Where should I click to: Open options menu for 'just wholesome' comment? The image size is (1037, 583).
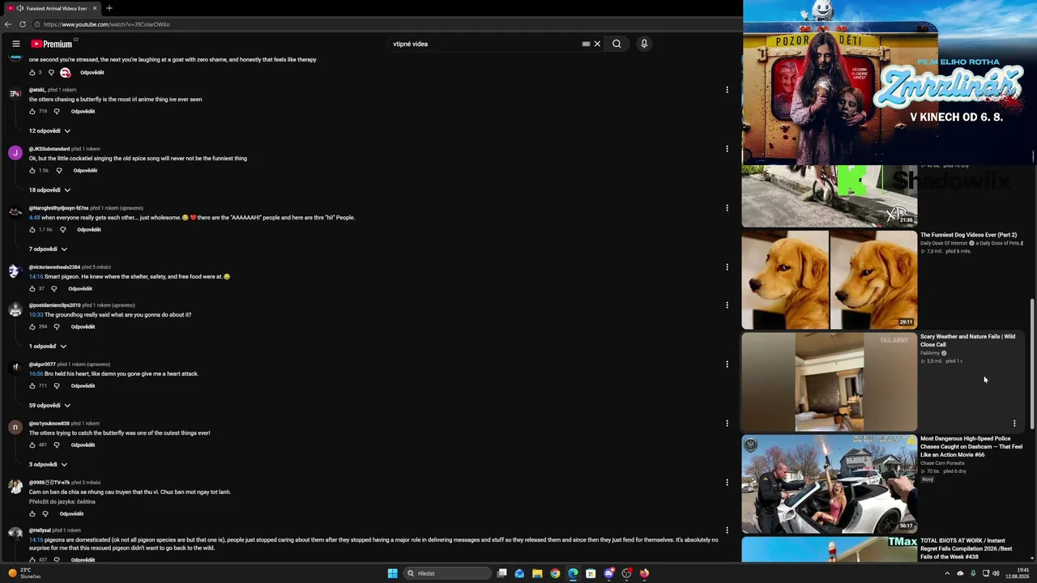(727, 208)
